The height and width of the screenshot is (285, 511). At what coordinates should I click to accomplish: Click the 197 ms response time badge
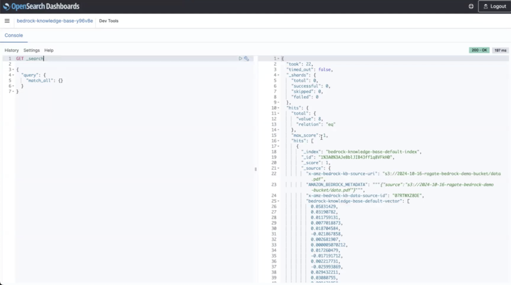tap(500, 50)
